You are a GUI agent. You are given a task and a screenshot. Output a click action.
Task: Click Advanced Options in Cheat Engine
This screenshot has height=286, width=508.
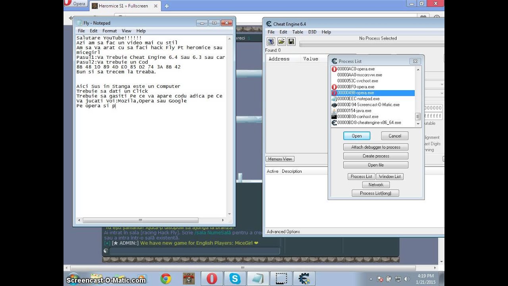(x=283, y=232)
